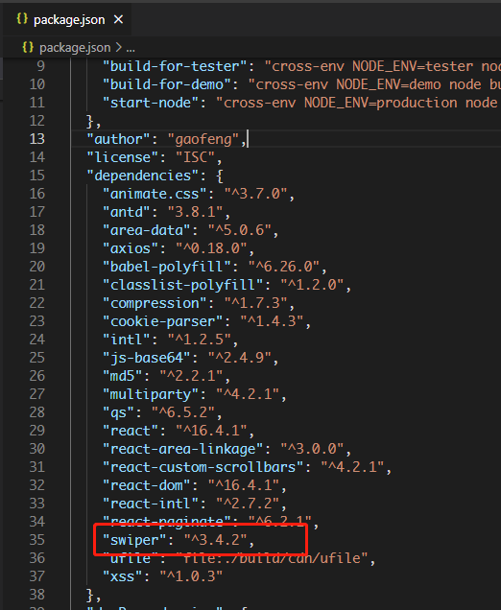This screenshot has width=501, height=610.
Task: Click line number 35 in gutter
Action: coord(37,540)
